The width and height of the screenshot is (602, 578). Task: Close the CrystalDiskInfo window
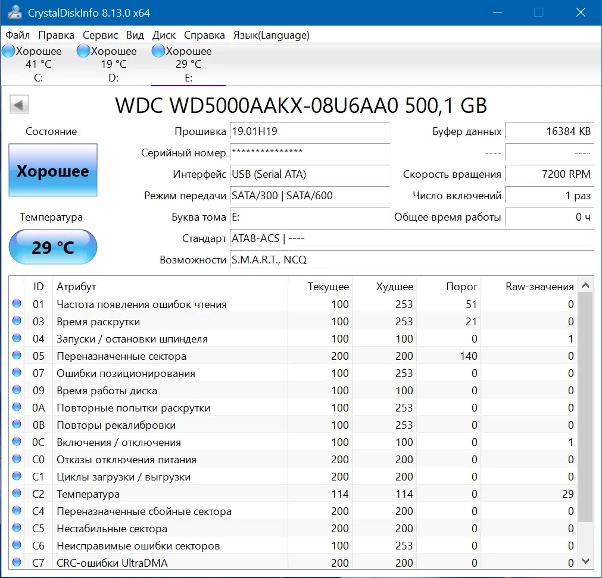581,12
